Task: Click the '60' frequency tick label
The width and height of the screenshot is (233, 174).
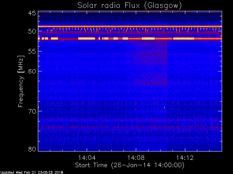Action: [x=32, y=71]
